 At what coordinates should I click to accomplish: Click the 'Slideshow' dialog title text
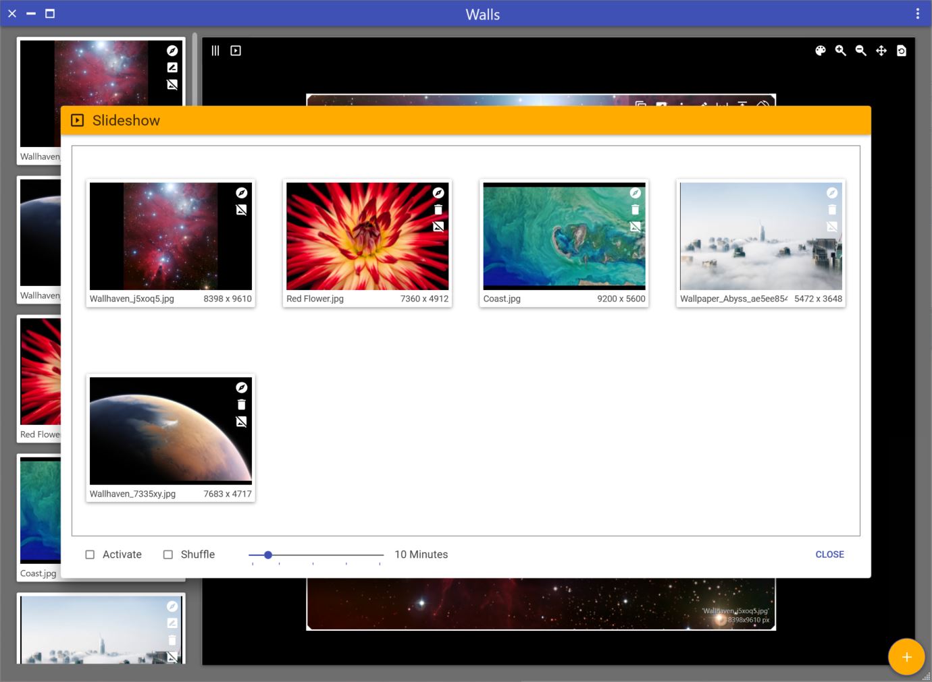coord(126,120)
